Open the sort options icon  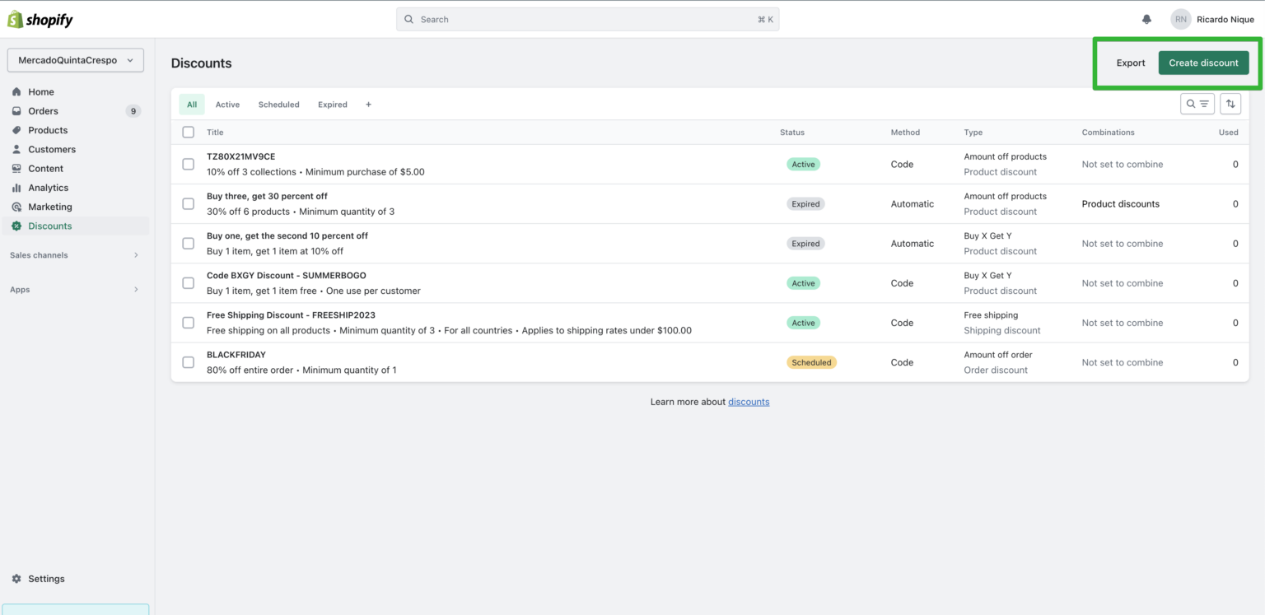[x=1230, y=104]
